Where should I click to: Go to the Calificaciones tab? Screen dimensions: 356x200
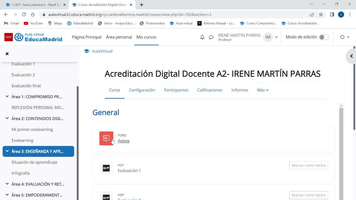210,90
